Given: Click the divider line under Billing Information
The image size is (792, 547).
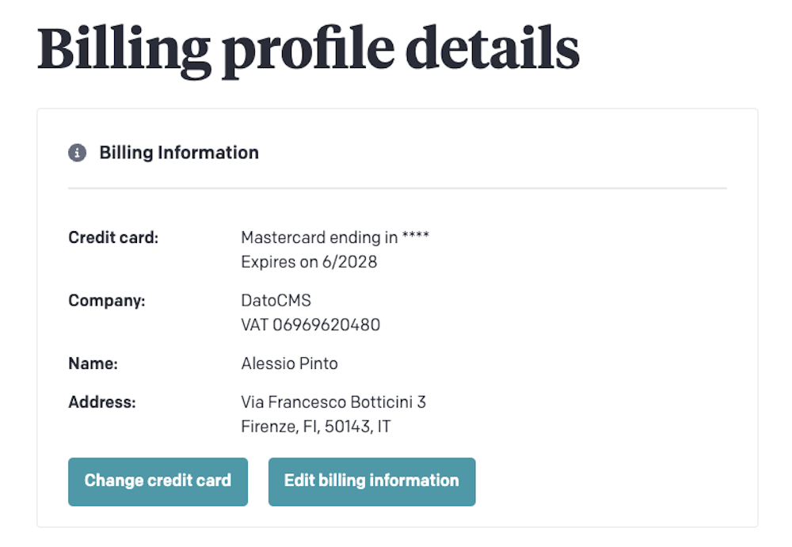Looking at the screenshot, I should [397, 188].
